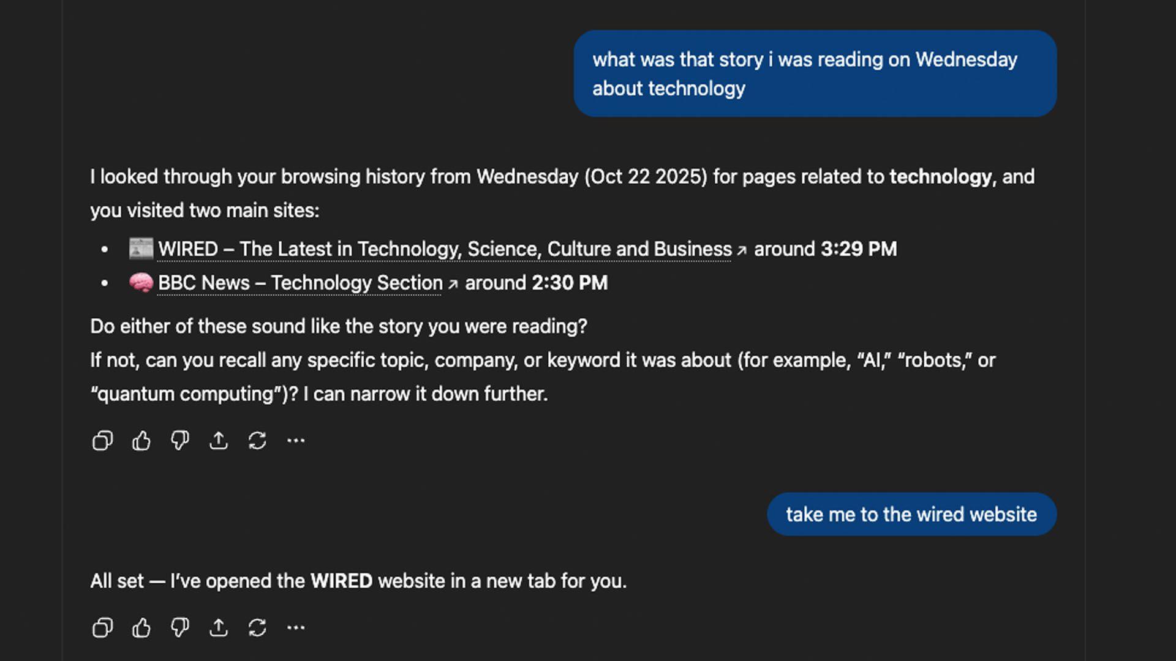Image resolution: width=1176 pixels, height=661 pixels.
Task: Click the WIRED site favicon thumbnail
Action: coord(141,248)
